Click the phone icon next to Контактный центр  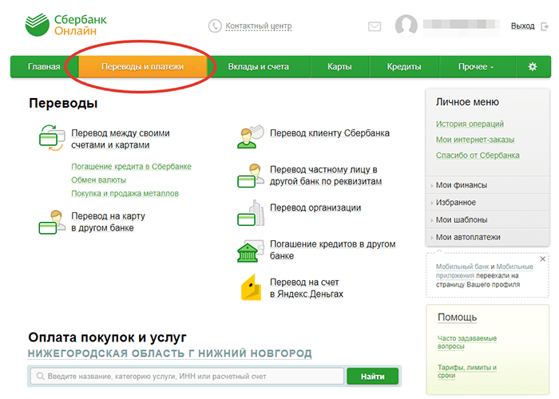215,26
